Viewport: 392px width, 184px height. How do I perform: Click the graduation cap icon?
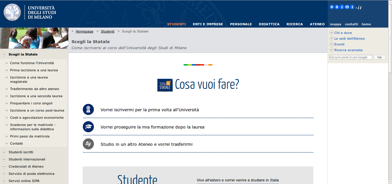[x=88, y=127]
